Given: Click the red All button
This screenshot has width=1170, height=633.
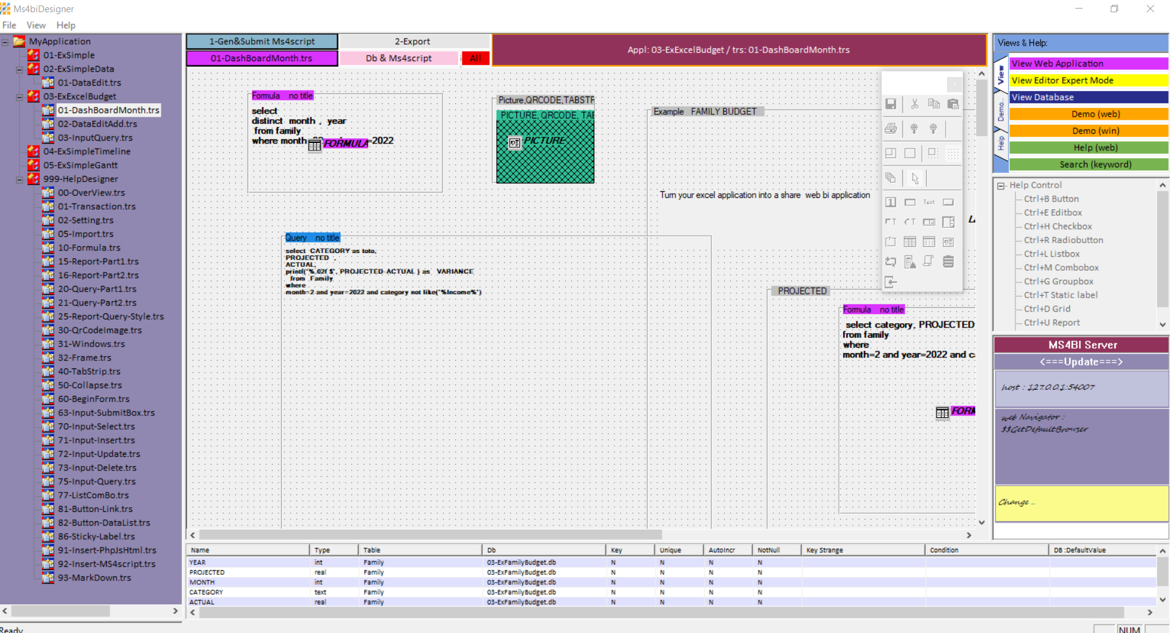Looking at the screenshot, I should [x=475, y=58].
